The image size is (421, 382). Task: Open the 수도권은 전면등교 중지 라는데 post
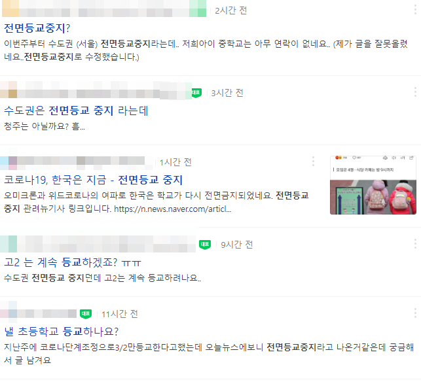click(x=76, y=111)
